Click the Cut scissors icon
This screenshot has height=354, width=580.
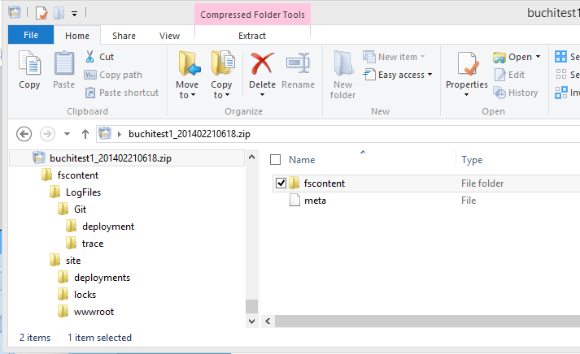click(x=89, y=57)
